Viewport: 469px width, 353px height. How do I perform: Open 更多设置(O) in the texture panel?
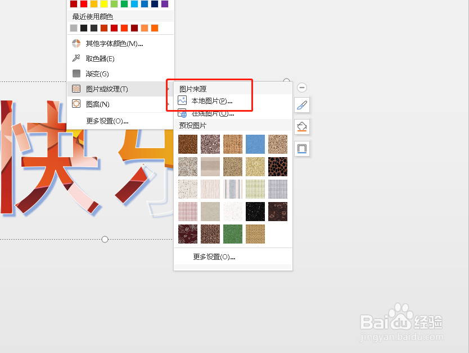click(x=214, y=257)
